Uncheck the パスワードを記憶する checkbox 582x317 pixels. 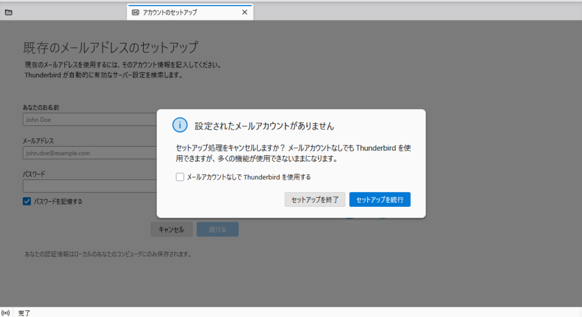tap(27, 201)
